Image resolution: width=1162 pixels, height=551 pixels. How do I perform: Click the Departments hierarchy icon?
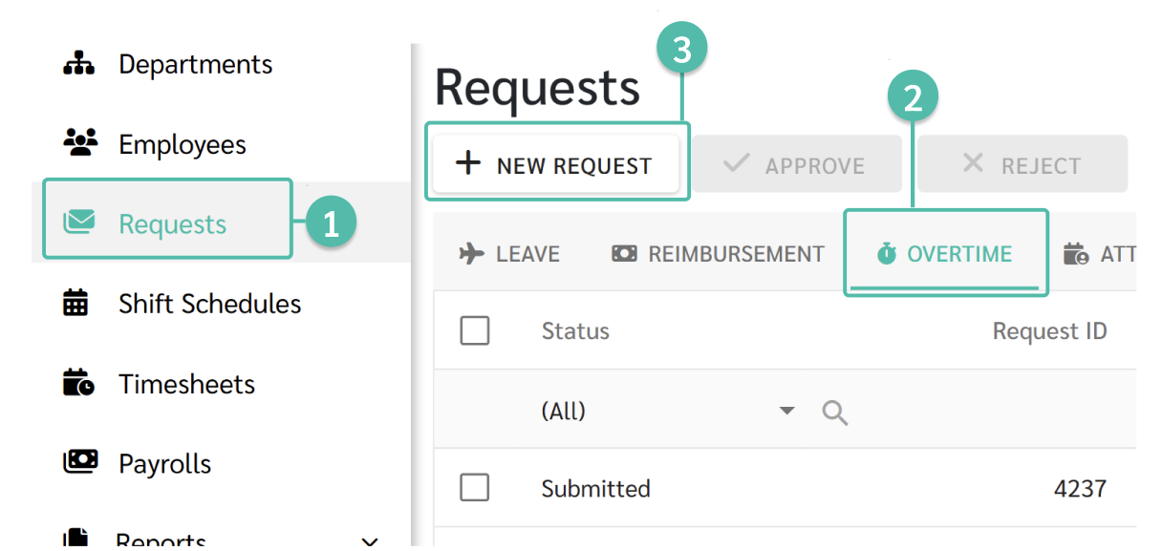(x=78, y=64)
